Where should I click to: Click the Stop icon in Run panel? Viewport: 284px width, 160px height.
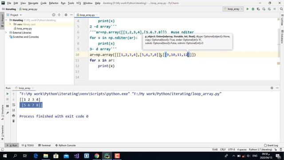[x=8, y=99]
